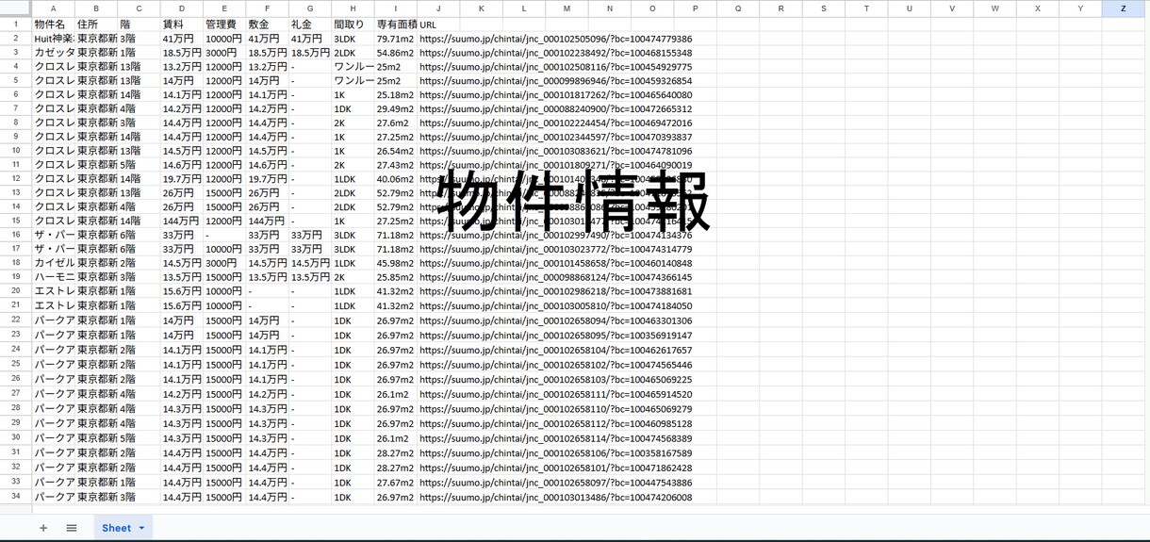Viewport: 1150px width, 542px height.
Task: Select row 1 header
Action: click(x=16, y=25)
